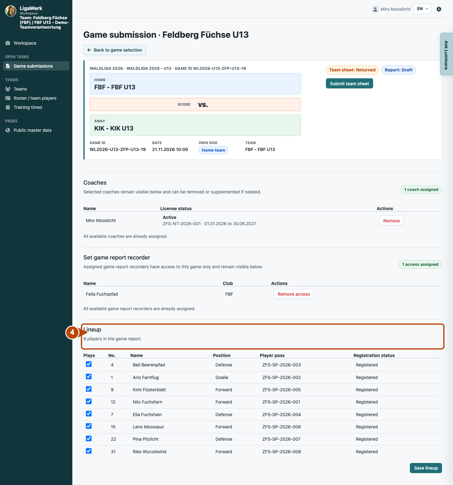This screenshot has width=453, height=485.
Task: Open the Teams sidebar page
Action: (36, 89)
